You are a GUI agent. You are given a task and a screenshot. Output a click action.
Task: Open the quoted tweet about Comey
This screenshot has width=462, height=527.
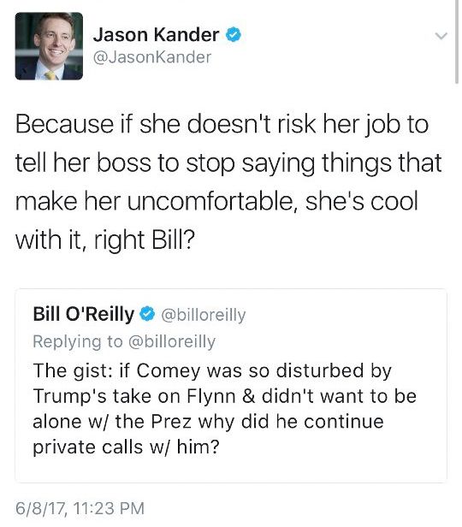point(231,386)
